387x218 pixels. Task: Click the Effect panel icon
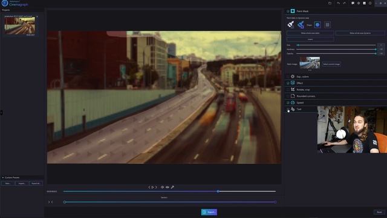pos(293,83)
